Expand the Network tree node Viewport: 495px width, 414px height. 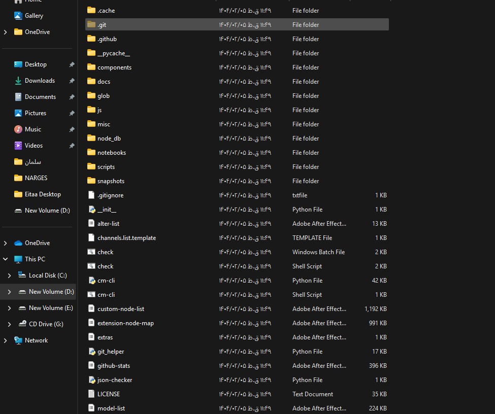tap(6, 340)
